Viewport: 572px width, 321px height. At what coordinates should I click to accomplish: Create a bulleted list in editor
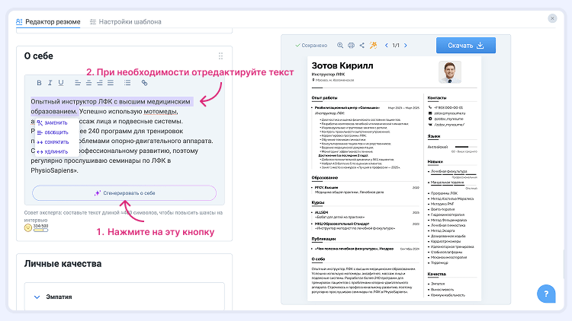127,82
